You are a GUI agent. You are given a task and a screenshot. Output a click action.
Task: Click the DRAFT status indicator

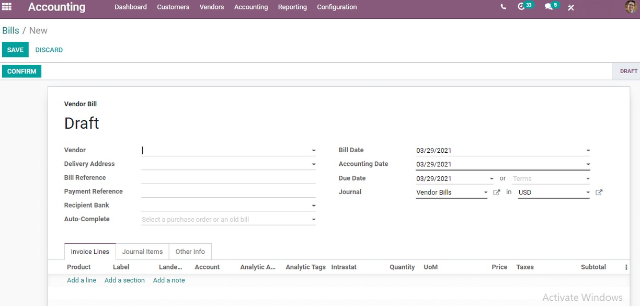(x=628, y=71)
